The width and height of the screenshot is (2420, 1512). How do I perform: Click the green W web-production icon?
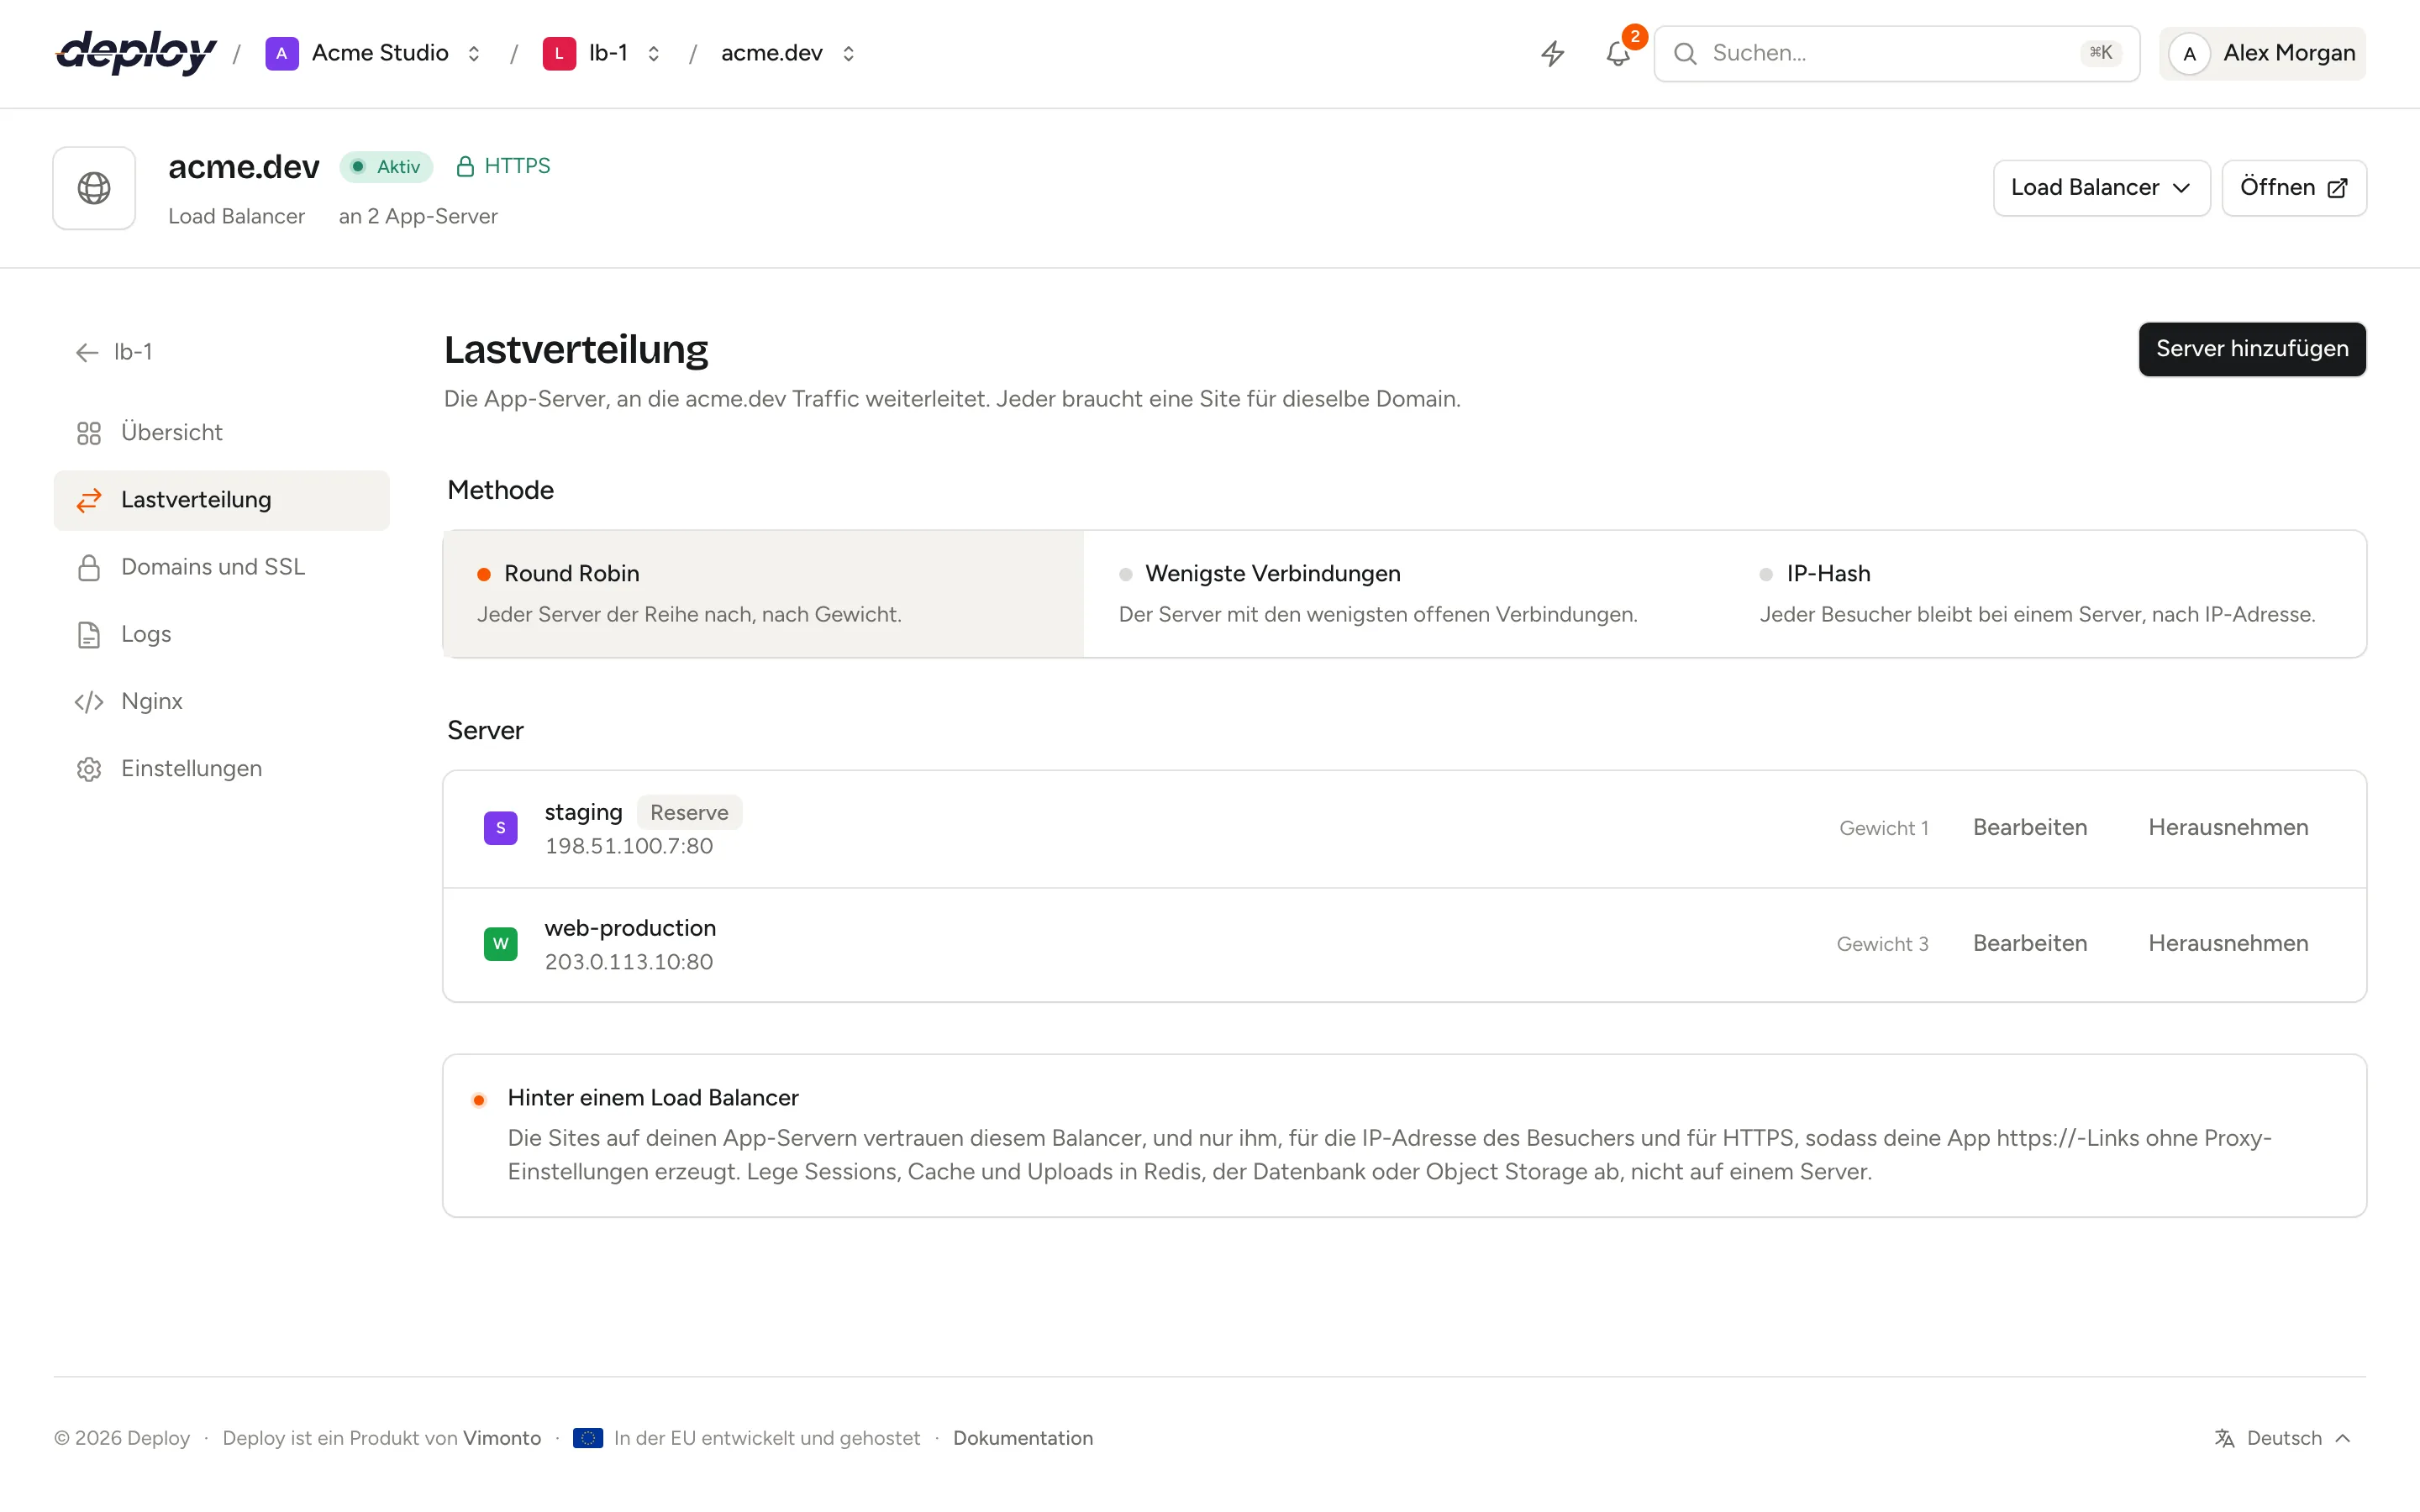point(501,944)
